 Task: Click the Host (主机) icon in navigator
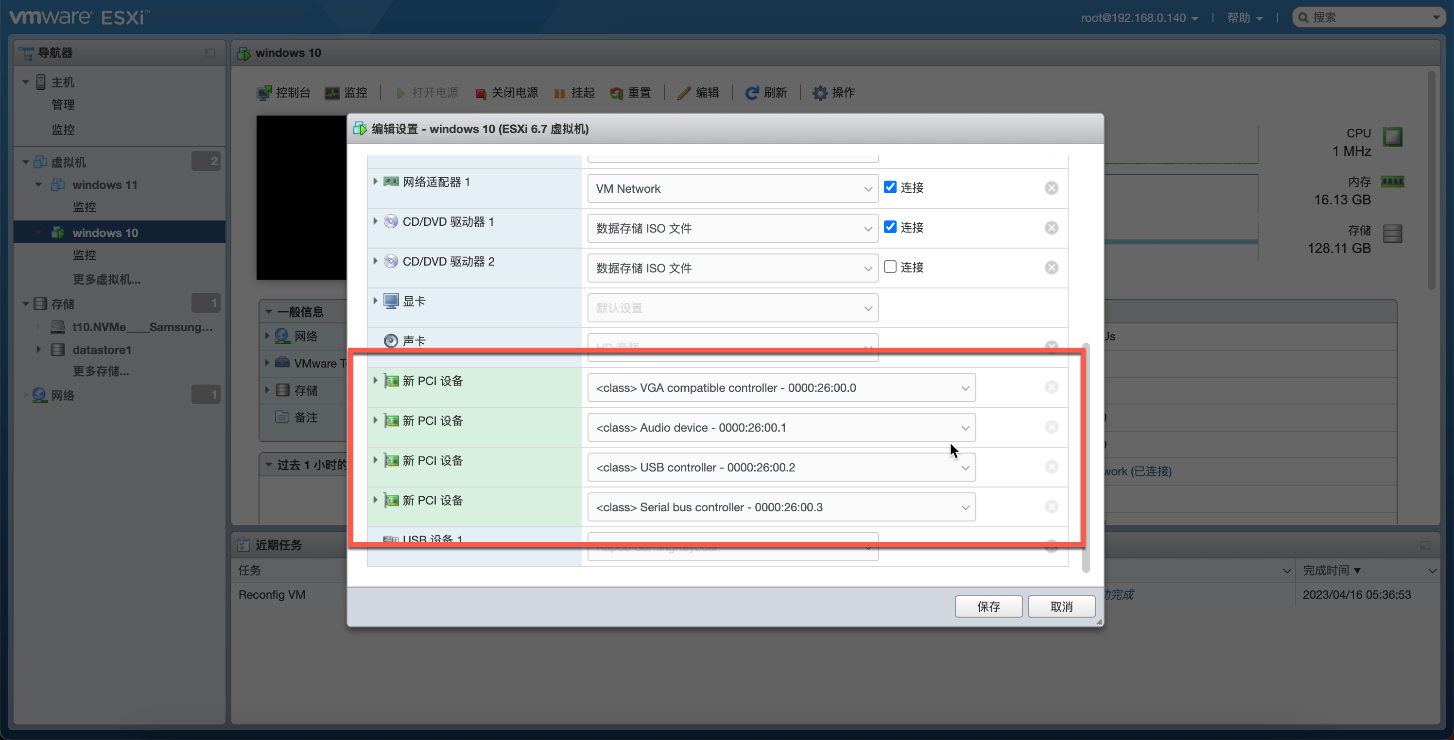(x=41, y=83)
